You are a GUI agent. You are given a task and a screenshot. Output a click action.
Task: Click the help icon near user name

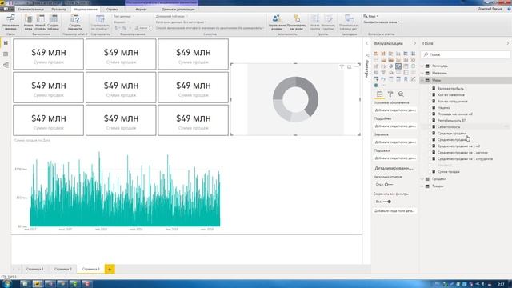click(x=509, y=9)
